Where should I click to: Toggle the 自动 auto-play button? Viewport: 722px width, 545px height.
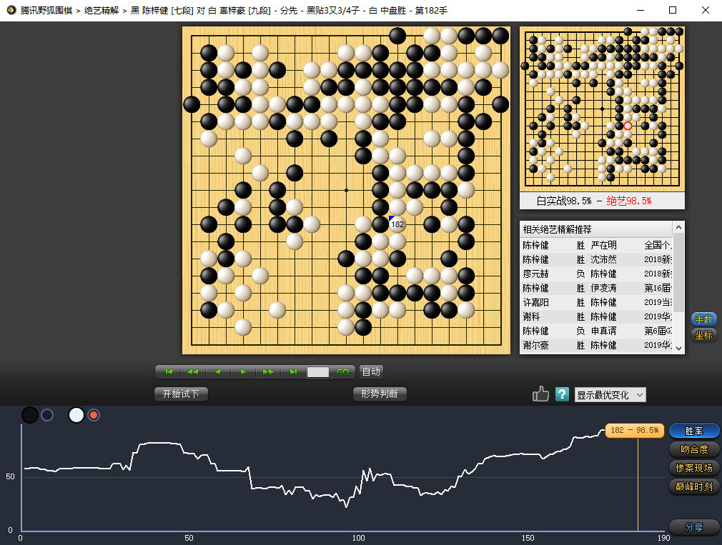[x=371, y=371]
